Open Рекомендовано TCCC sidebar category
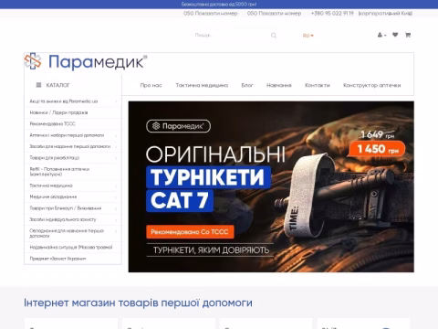Image resolution: width=438 pixels, height=329 pixels. 52,124
